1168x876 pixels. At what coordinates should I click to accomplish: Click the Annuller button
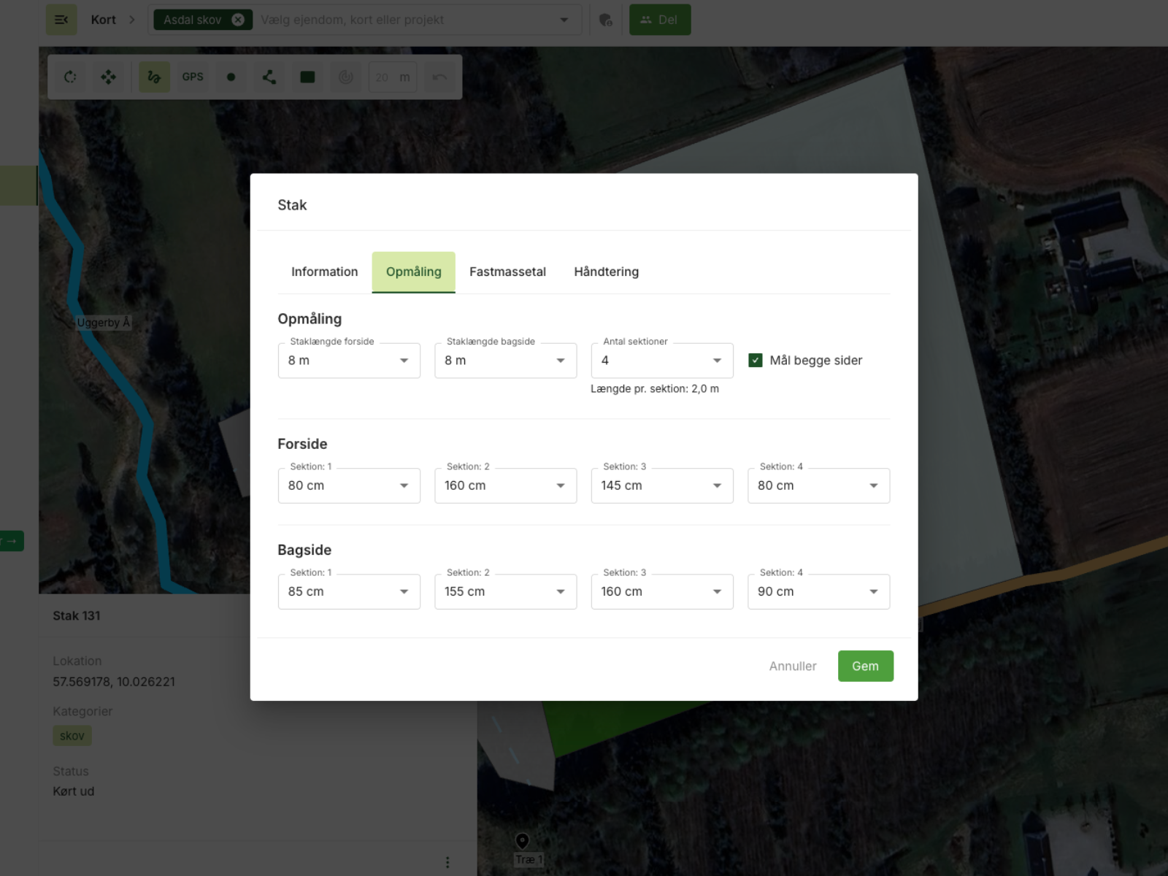[793, 666]
